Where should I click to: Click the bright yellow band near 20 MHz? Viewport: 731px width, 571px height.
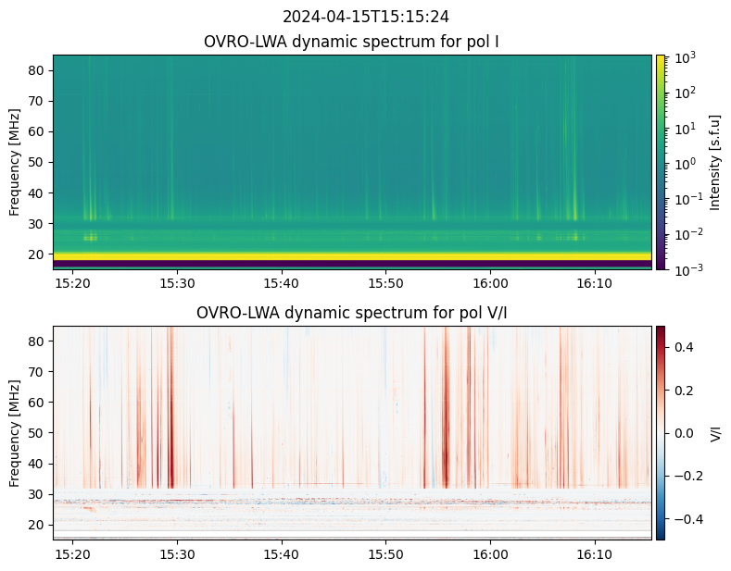352,254
